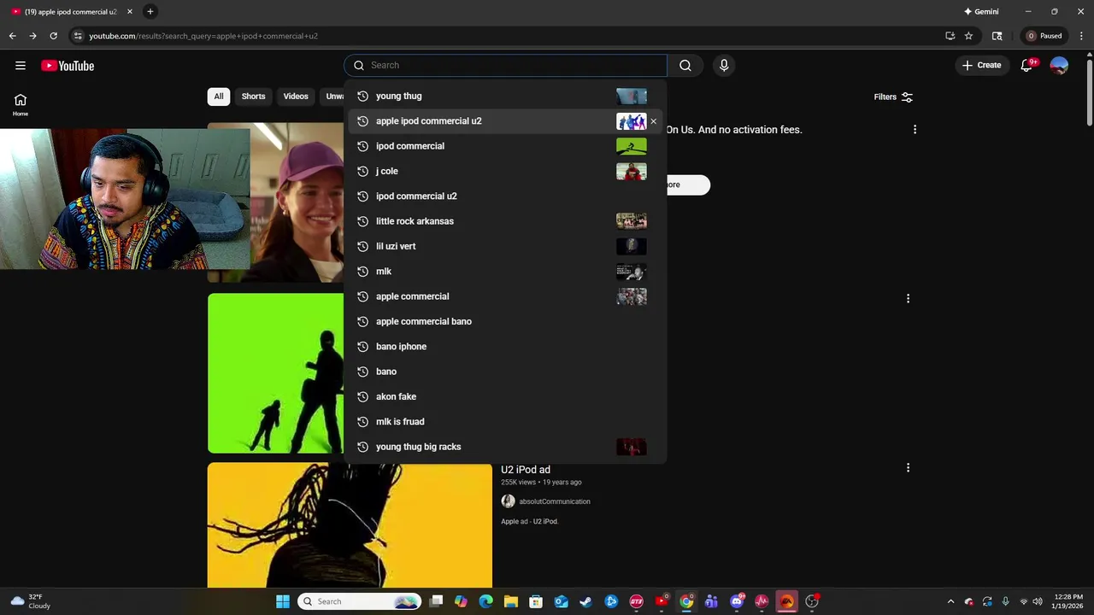Viewport: 1094px width, 615px height.
Task: Go to Home in the sidebar
Action: click(x=21, y=105)
